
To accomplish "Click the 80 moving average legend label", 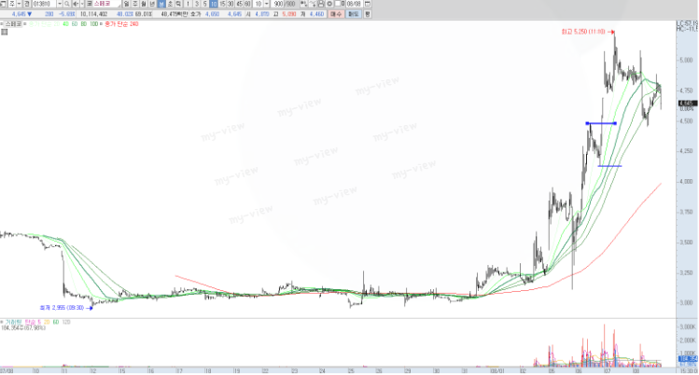I will [x=83, y=24].
